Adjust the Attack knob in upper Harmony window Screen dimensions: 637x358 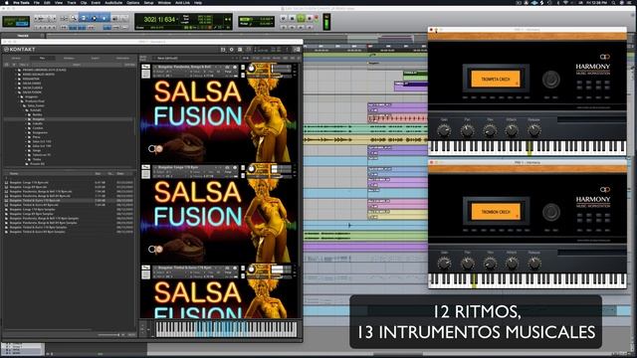coord(512,130)
